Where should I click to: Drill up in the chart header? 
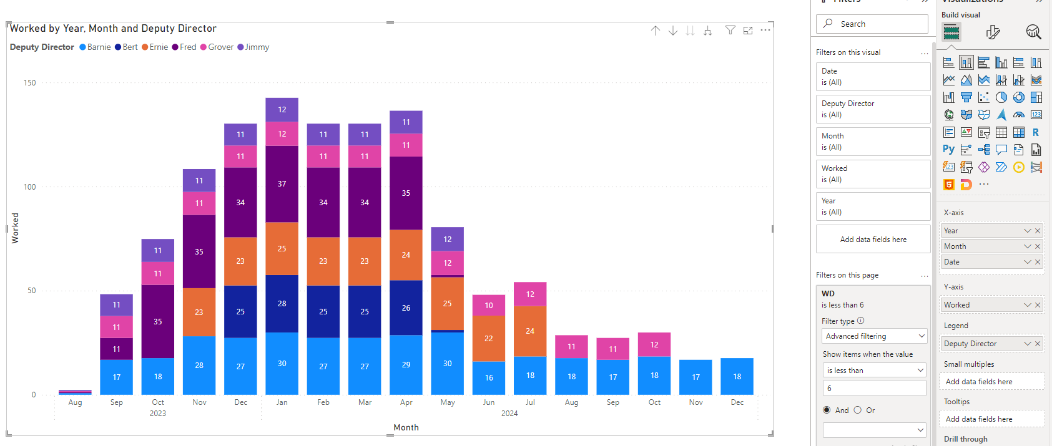click(655, 31)
